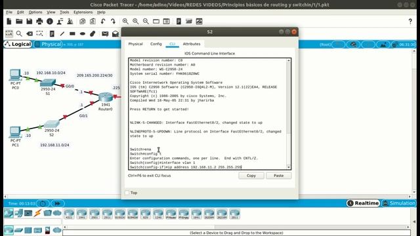Select the Place Note tool

pos(52,33)
